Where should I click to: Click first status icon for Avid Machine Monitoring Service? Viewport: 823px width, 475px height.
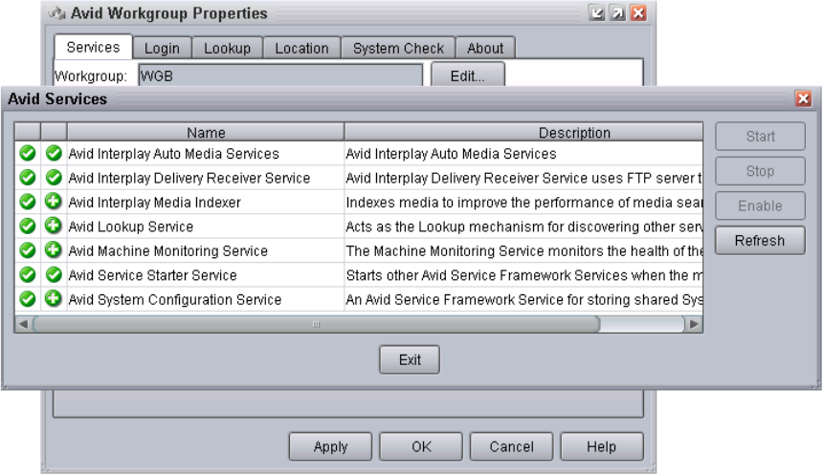click(x=28, y=250)
